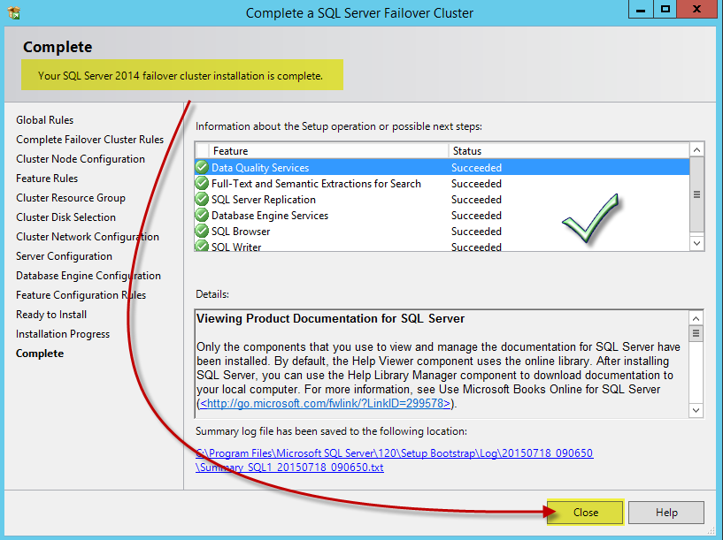
Task: Click the success icon next to SQL Writer
Action: click(202, 246)
